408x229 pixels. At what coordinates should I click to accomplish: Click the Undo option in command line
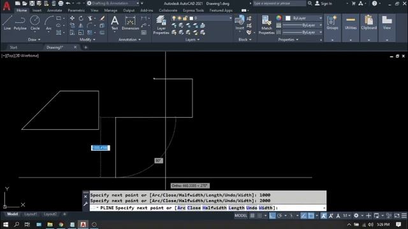(x=252, y=208)
